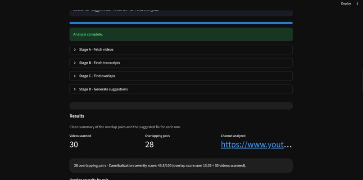This screenshot has height=180, width=363.
Task: Click the Results heading
Action: 77,116
